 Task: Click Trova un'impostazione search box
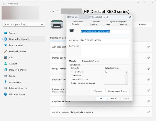point(24,24)
